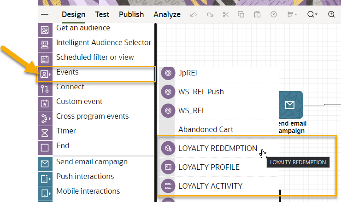Select LOYALTY PROFILE from events list
This screenshot has width=341, height=202.
tap(209, 167)
